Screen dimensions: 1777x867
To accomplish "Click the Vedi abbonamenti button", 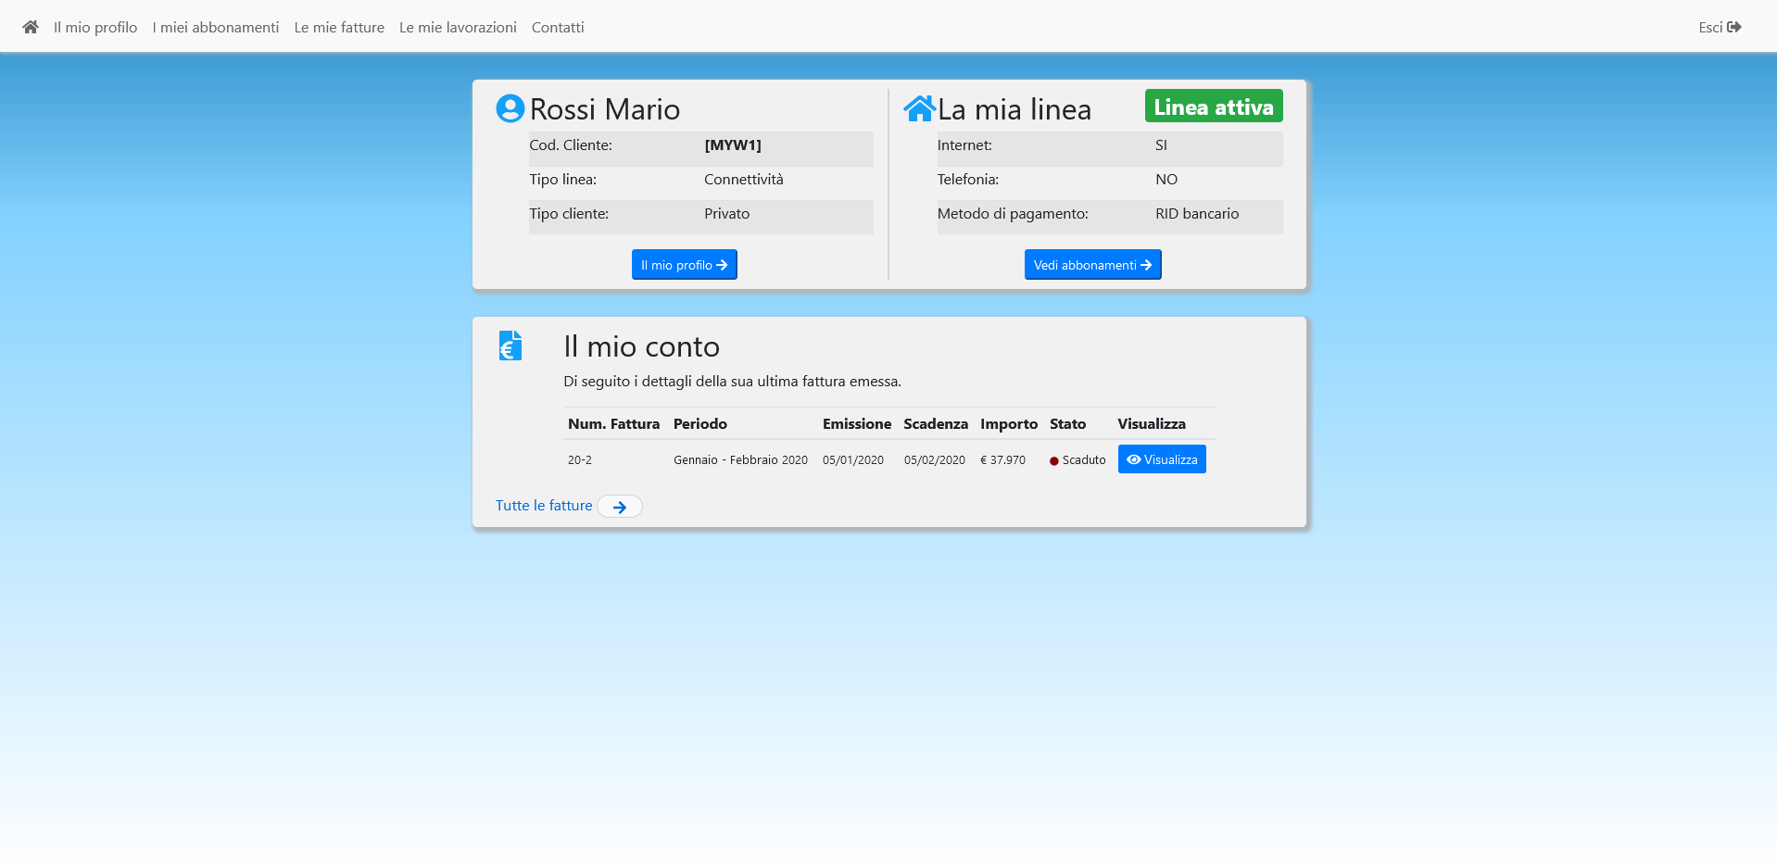I will click(x=1092, y=265).
